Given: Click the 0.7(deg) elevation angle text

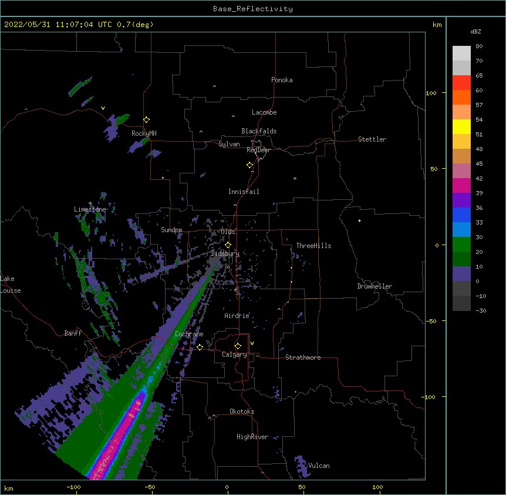Looking at the screenshot, I should pyautogui.click(x=135, y=25).
